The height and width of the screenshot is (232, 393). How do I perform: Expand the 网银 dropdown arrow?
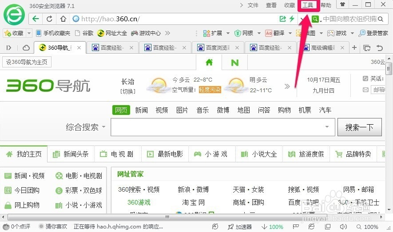[259, 33]
